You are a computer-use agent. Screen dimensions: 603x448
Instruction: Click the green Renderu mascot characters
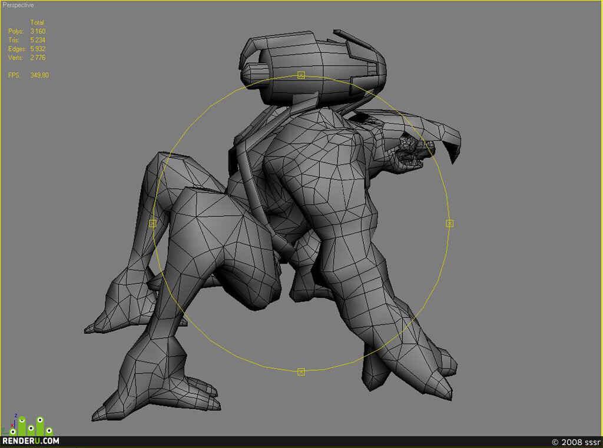pos(33,426)
